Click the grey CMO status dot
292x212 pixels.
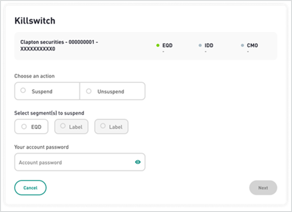[x=242, y=45]
